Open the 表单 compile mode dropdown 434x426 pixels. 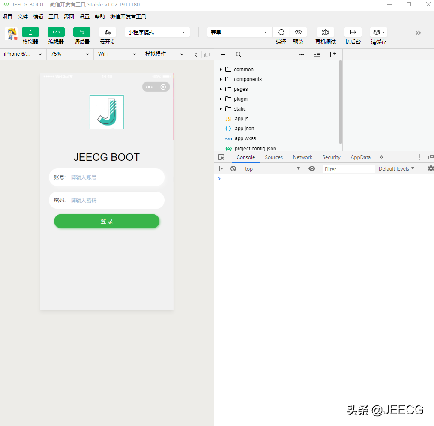[239, 33]
